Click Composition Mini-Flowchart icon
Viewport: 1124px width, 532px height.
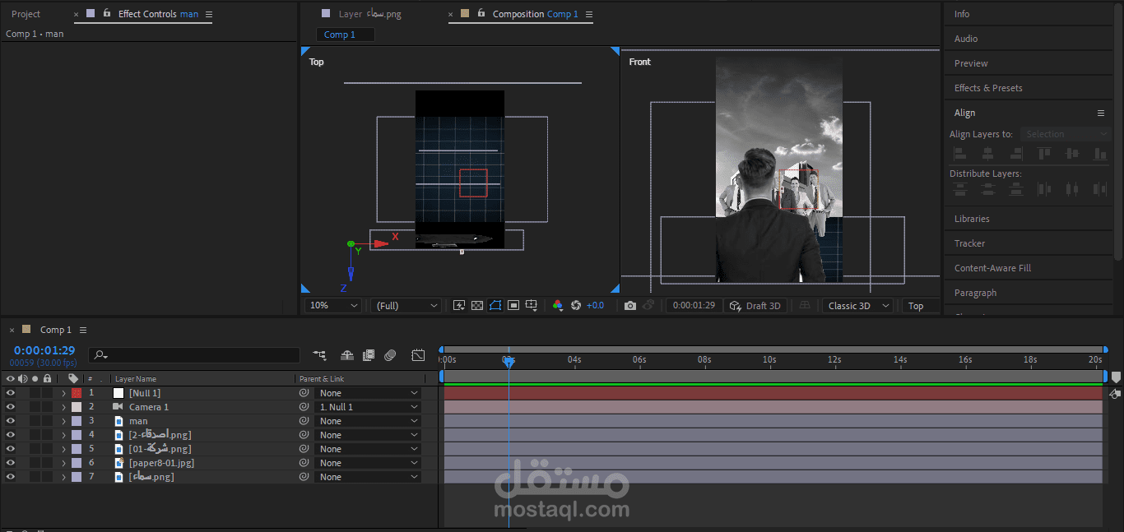pyautogui.click(x=319, y=355)
